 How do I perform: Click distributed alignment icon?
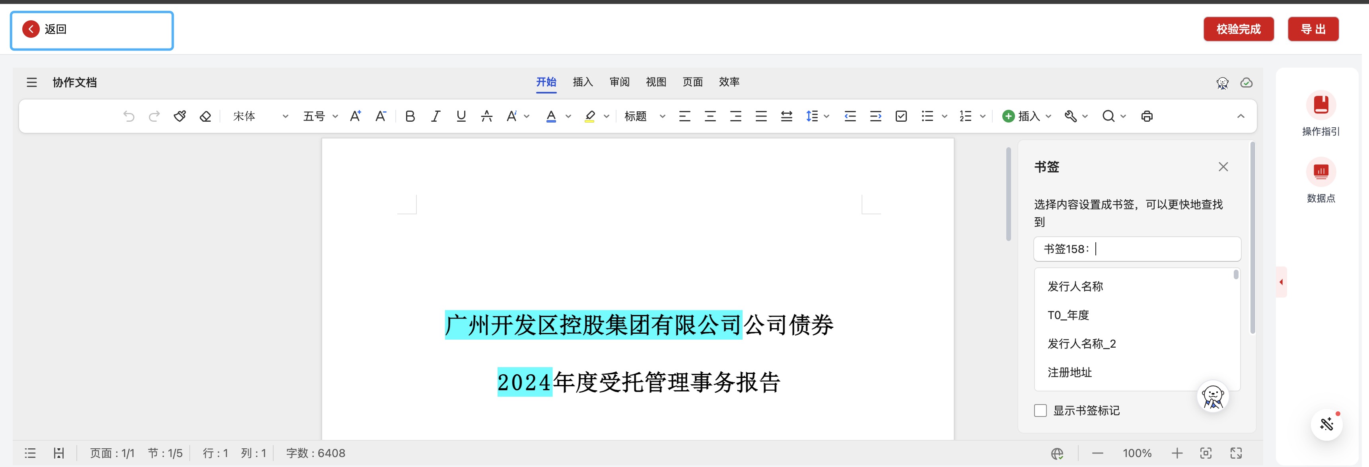(x=787, y=116)
